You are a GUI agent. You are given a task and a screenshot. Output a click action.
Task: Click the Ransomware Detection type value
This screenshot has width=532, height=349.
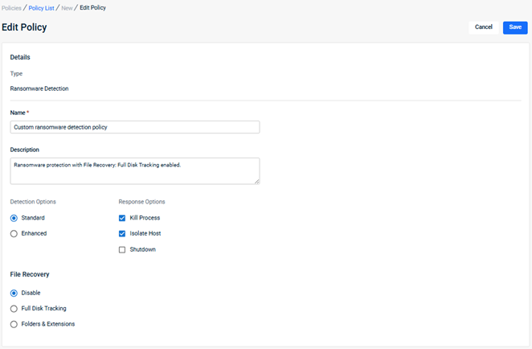[x=39, y=88]
